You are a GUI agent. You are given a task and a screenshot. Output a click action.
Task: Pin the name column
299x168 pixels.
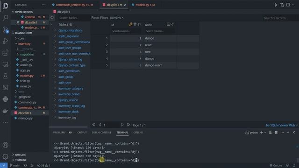point(173,24)
